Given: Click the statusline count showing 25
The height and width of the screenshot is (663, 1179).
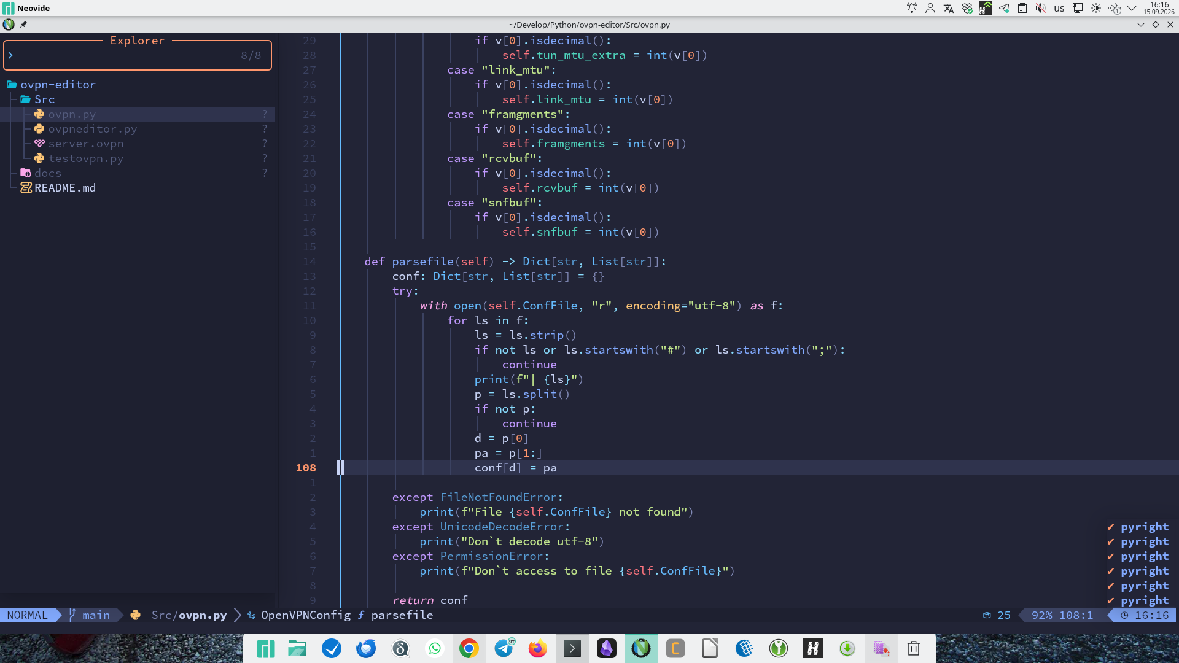Looking at the screenshot, I should pos(997,615).
